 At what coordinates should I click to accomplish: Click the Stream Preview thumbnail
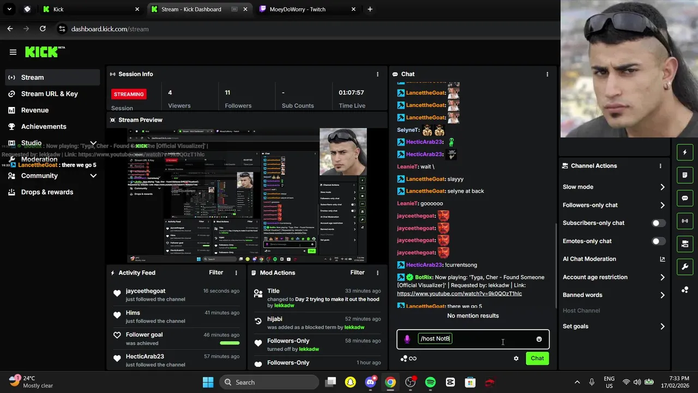coord(247,195)
